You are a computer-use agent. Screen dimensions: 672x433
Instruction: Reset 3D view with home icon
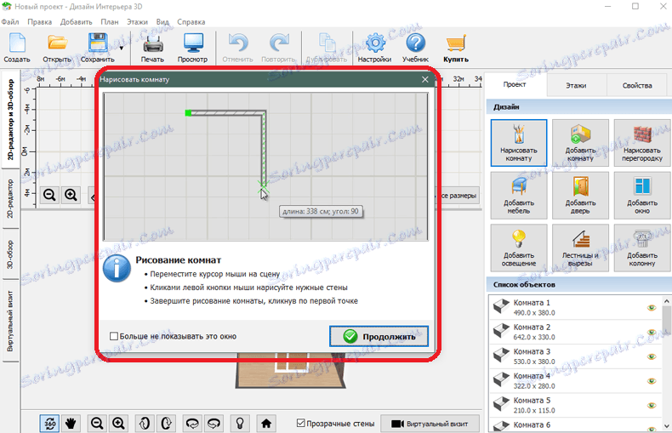click(x=266, y=424)
